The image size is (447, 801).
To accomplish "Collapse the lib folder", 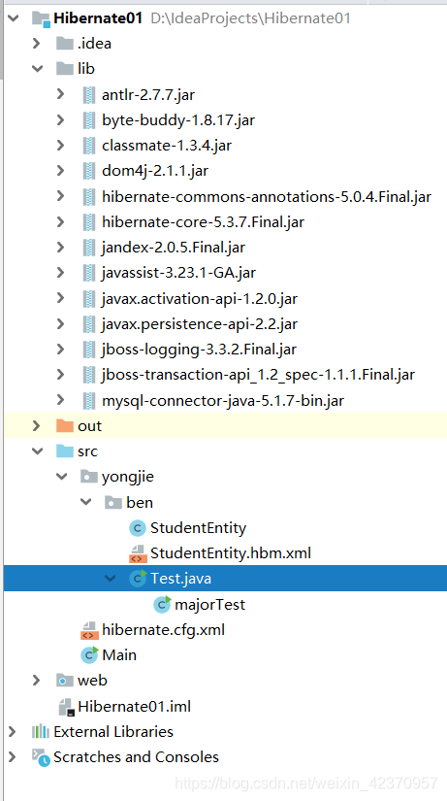I will 37,69.
